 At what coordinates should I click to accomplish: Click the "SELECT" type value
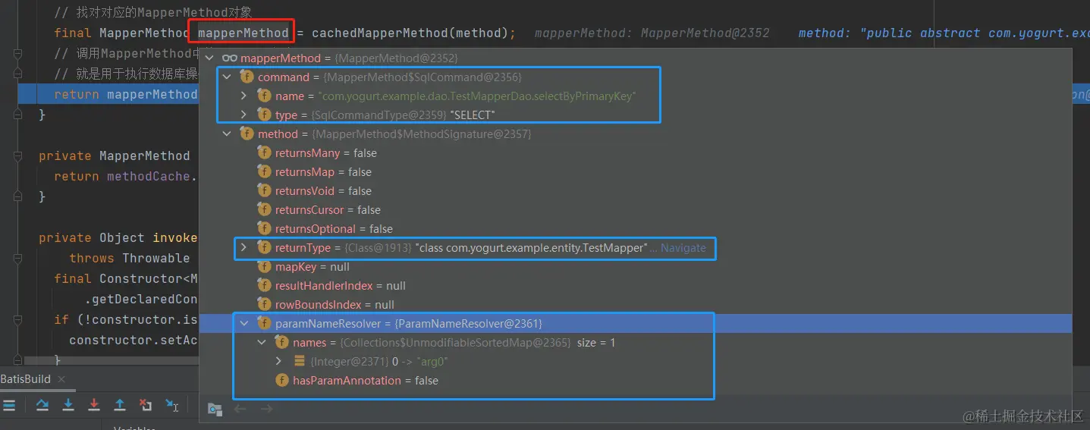(x=472, y=115)
